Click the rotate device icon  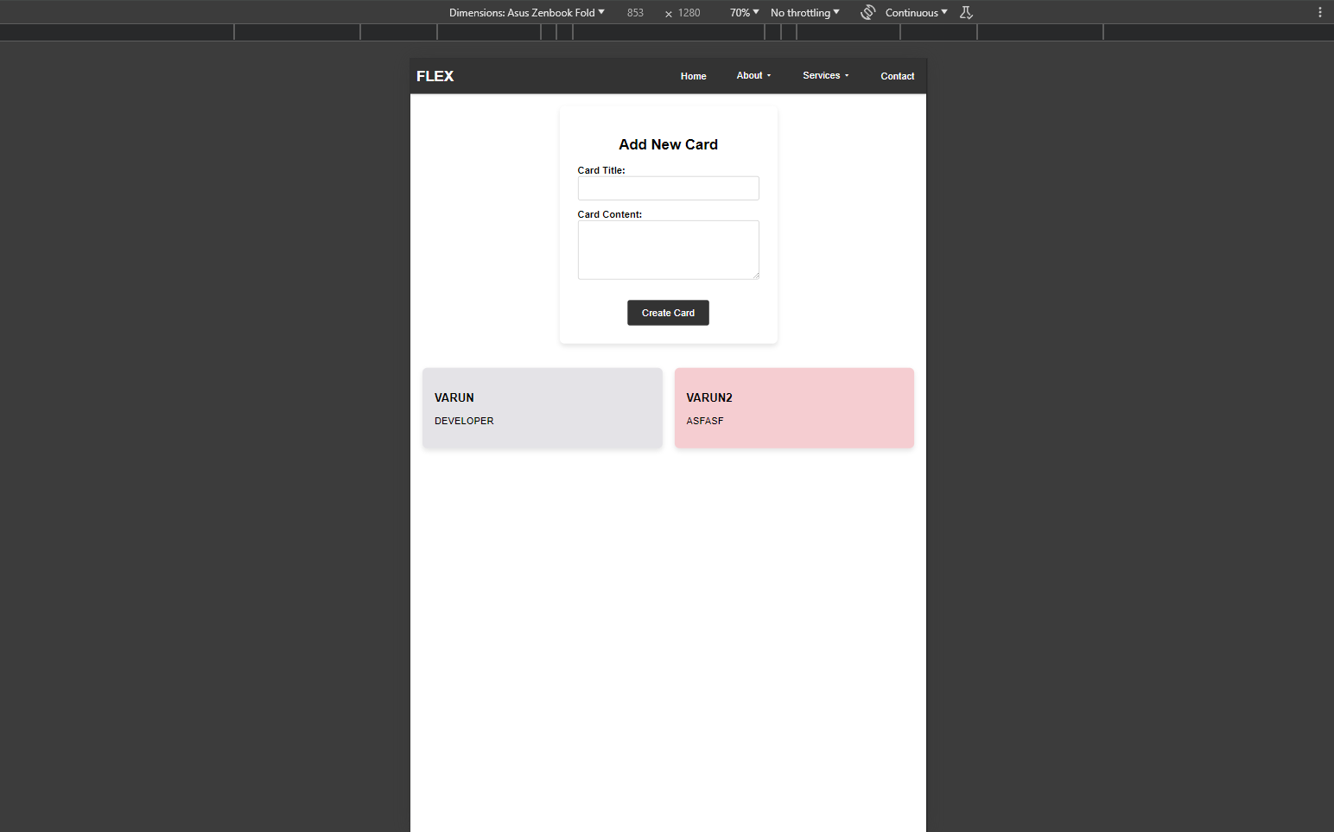click(867, 12)
